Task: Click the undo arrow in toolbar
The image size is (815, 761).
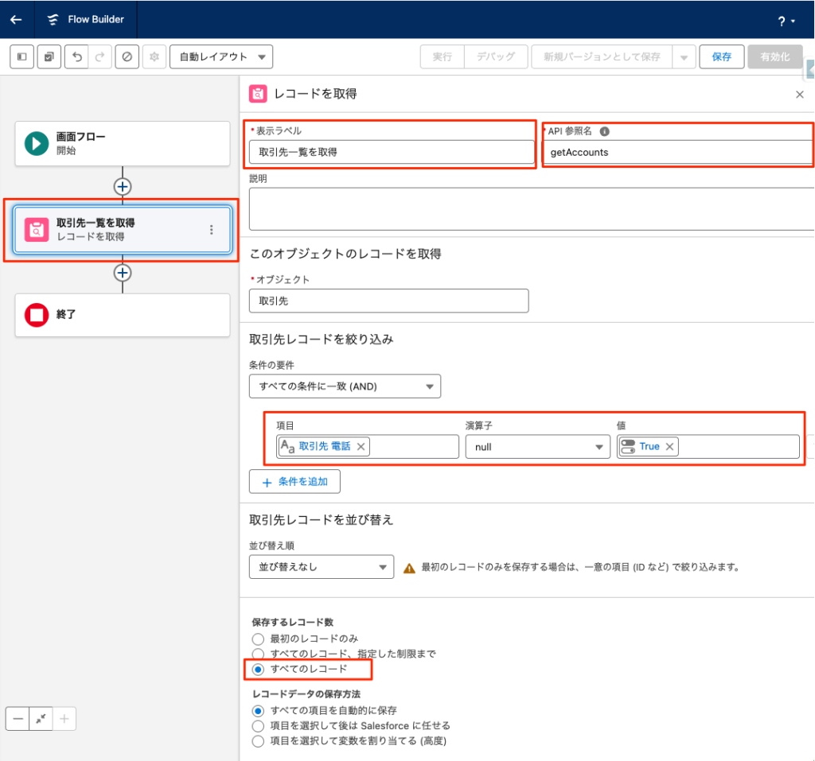Action: [x=75, y=57]
